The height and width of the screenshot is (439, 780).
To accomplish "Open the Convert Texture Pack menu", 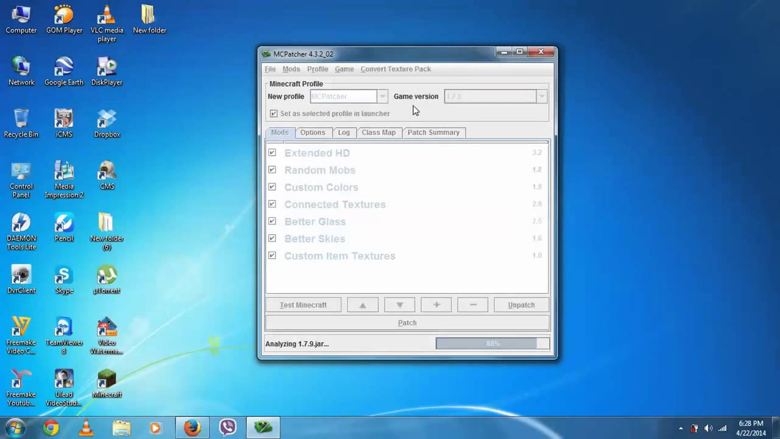I will click(x=395, y=69).
